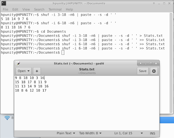Open the Terminal menu
Viewport: 174px width, 138px height.
pyautogui.click(x=55, y=9)
